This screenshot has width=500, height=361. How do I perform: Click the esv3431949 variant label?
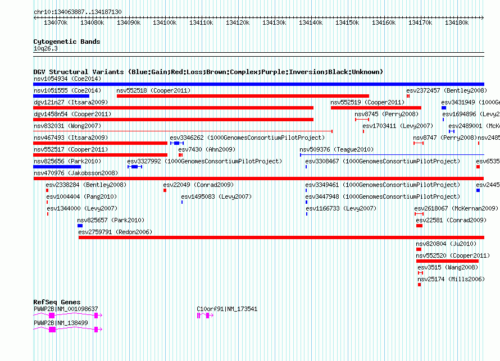click(470, 102)
